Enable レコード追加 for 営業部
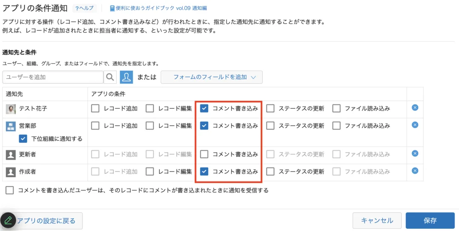This screenshot has height=231, width=459. pos(95,126)
